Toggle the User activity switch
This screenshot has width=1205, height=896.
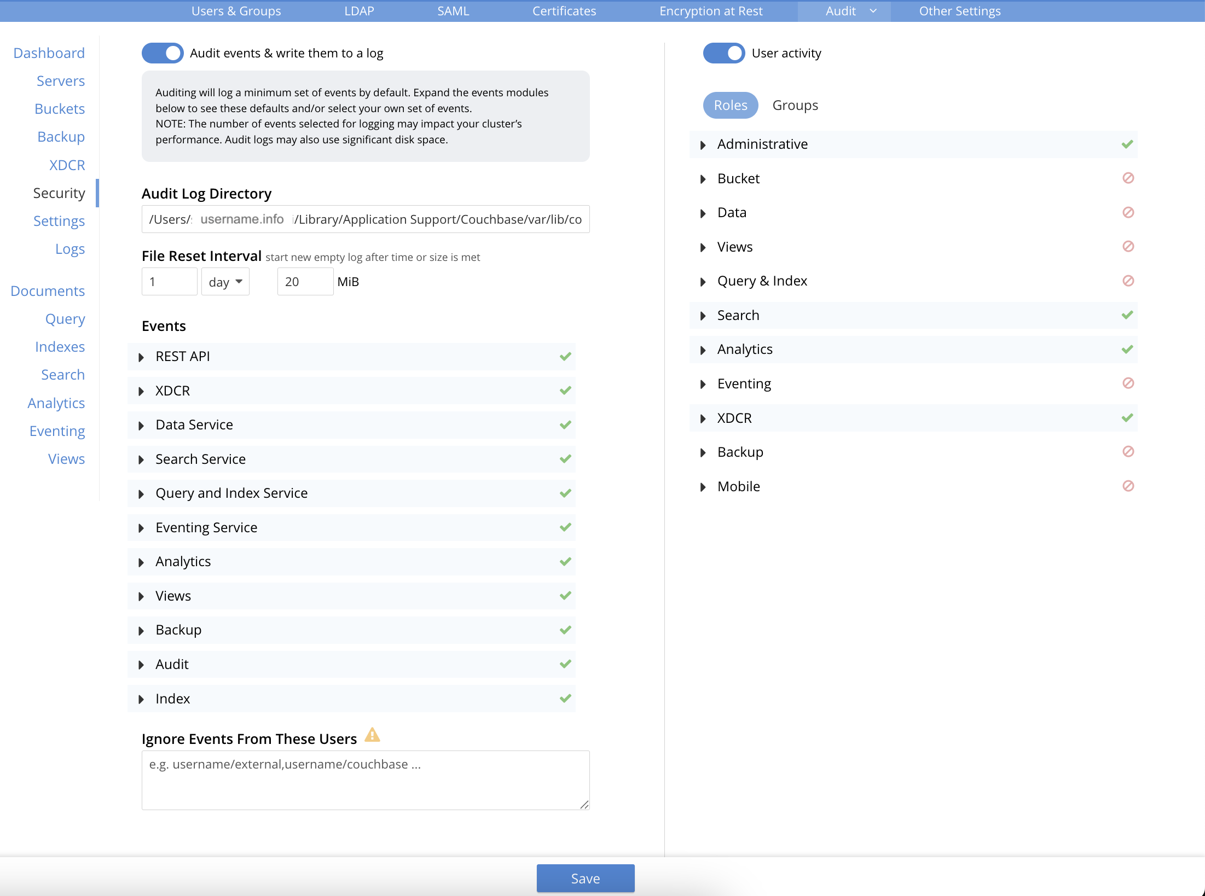[723, 53]
